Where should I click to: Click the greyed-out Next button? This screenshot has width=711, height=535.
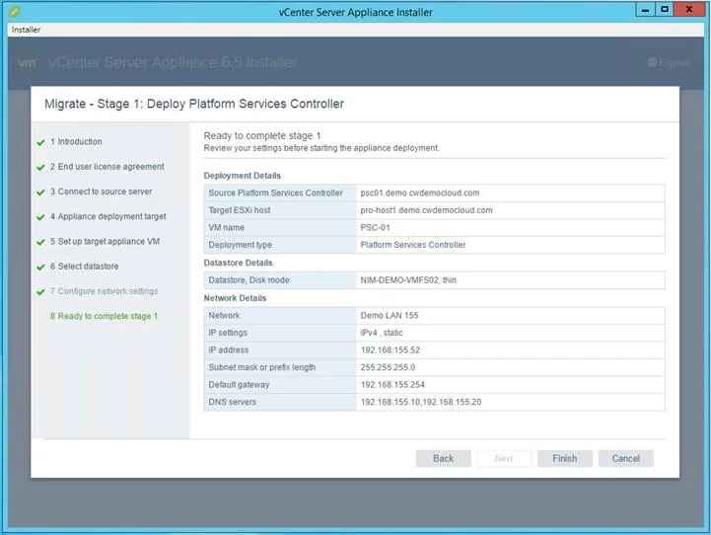(504, 458)
